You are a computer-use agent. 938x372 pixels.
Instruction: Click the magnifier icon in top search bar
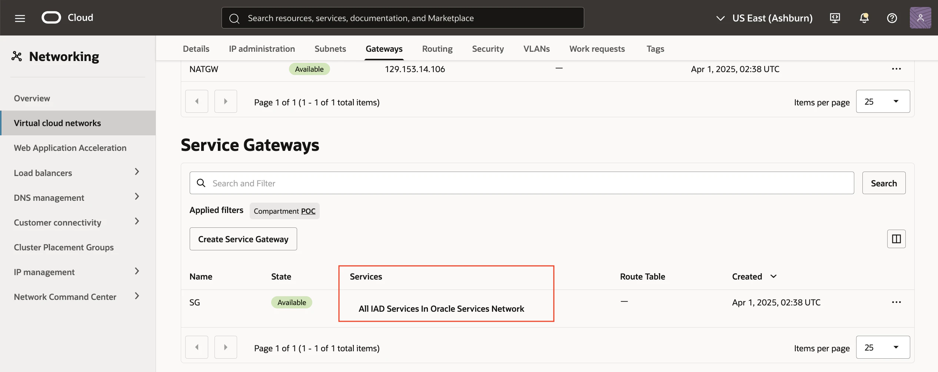pyautogui.click(x=234, y=18)
